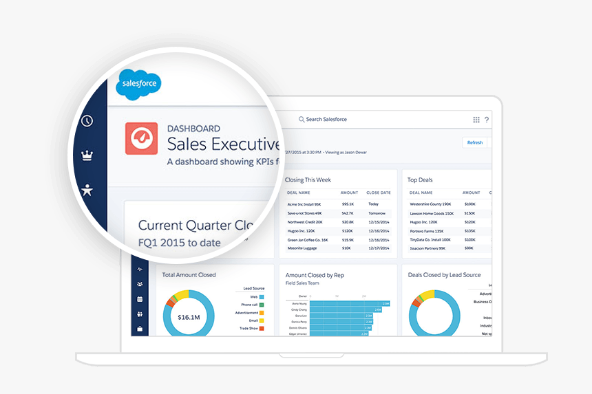592x394 pixels.
Task: Sort by DEAL NAME in Closing This Week
Action: (298, 193)
